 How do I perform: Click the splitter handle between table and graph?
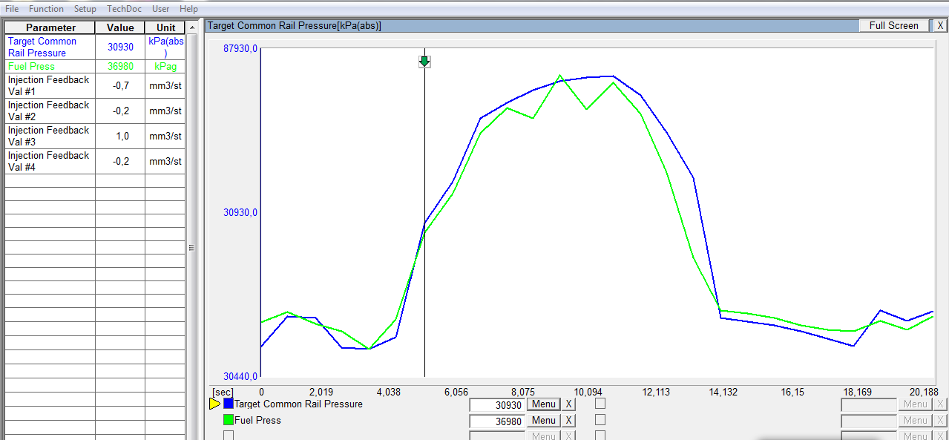[x=192, y=247]
